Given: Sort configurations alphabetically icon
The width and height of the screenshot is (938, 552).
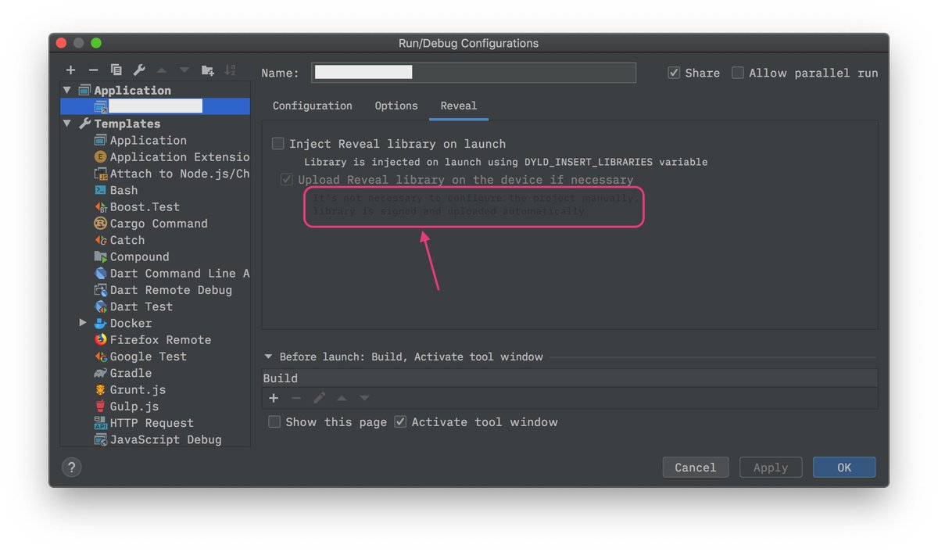Looking at the screenshot, I should pyautogui.click(x=230, y=70).
